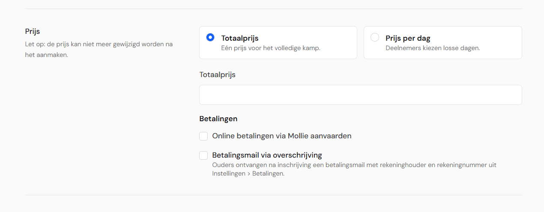Focus the Totaalprijs input field
The height and width of the screenshot is (212, 544).
360,95
